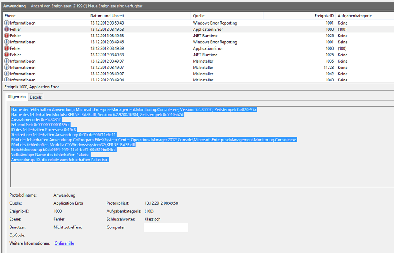Select '.NET Runtime' source at 08:49:58
Image resolution: width=394 pixels, height=253 pixels.
coord(205,36)
